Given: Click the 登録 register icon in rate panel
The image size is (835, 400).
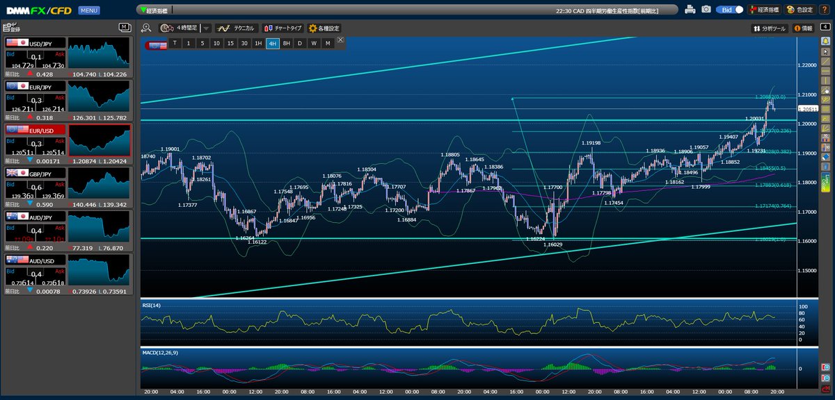Looking at the screenshot, I should tap(10, 28).
